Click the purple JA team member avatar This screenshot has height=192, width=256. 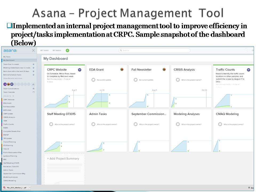tap(5, 84)
